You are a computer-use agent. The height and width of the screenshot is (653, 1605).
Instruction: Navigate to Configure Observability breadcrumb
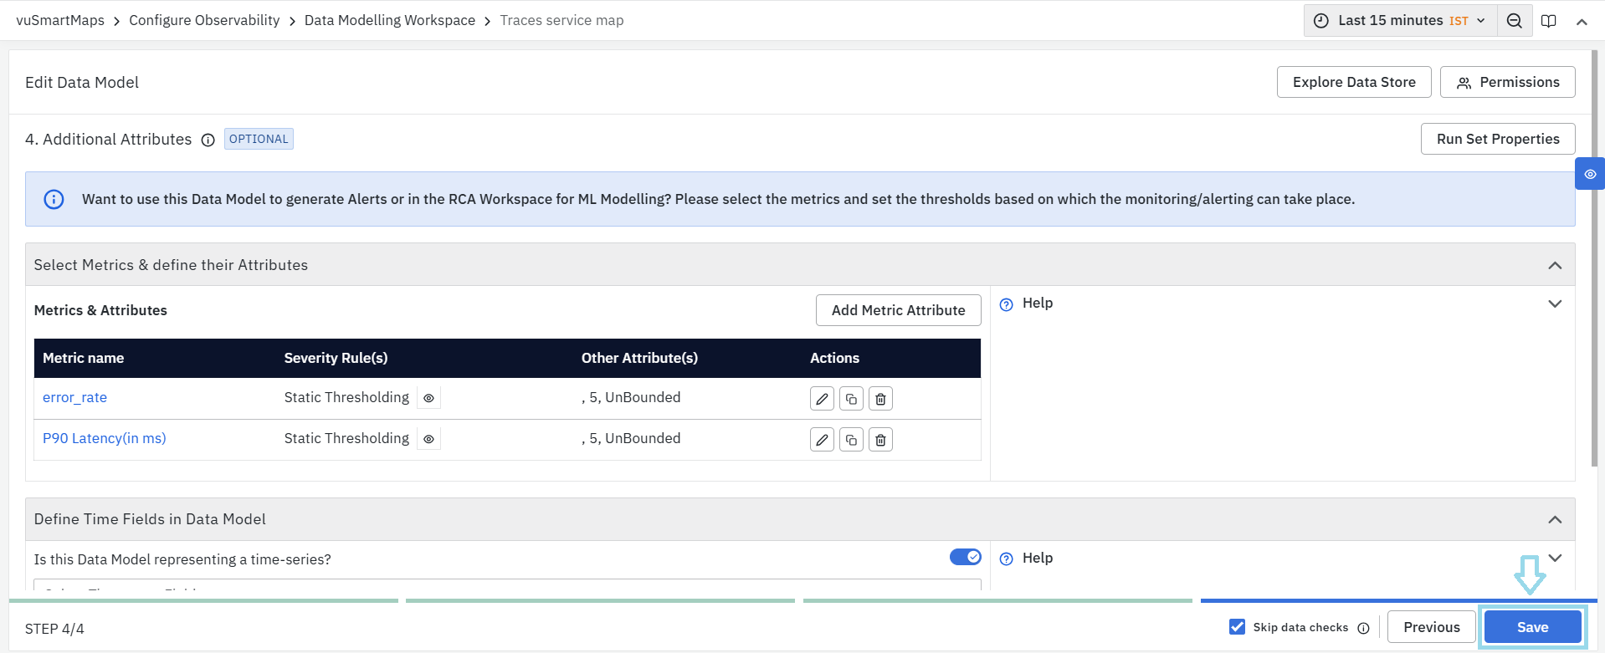tap(204, 20)
